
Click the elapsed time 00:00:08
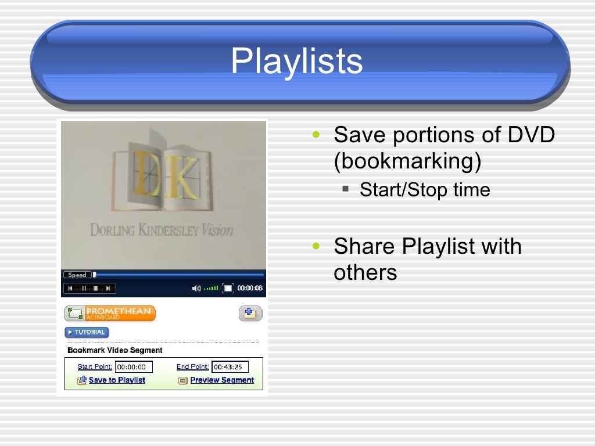[250, 288]
